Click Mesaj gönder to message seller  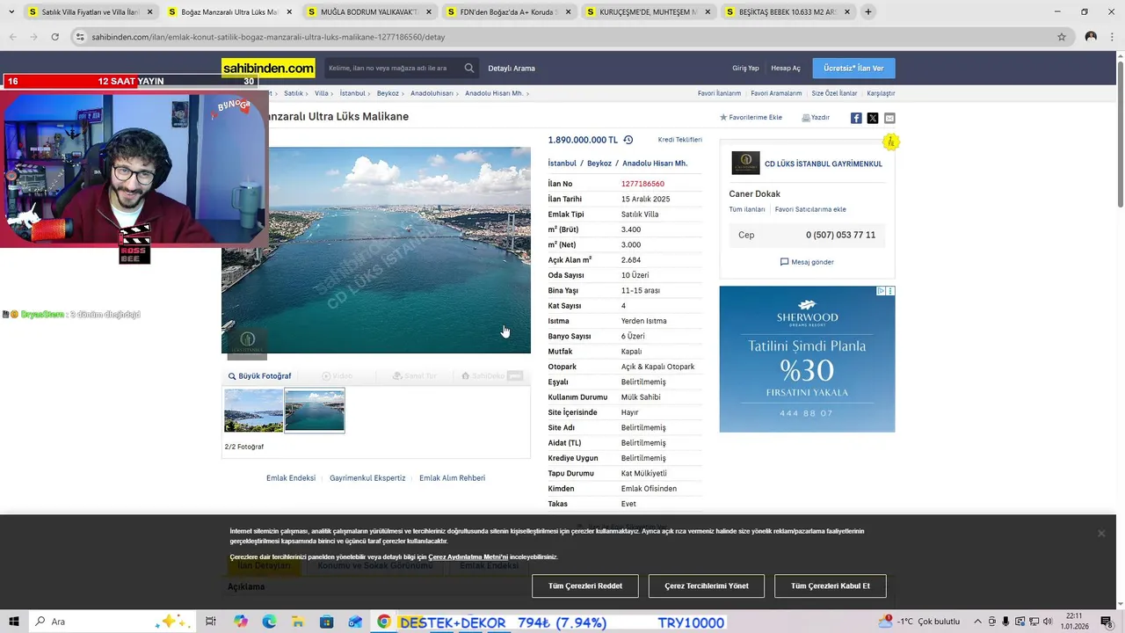(807, 262)
